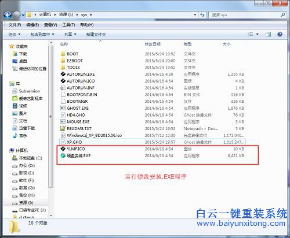The width and height of the screenshot is (290, 238).
Task: Select the MOUSE.EXE file icon
Action: [x=63, y=121]
